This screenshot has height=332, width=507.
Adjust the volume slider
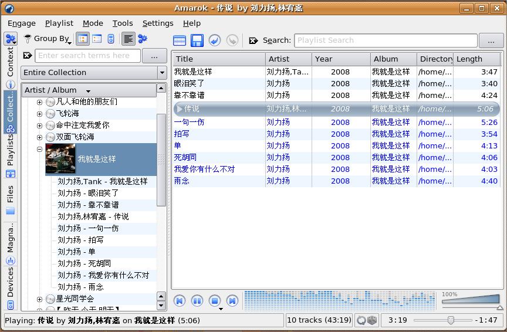[x=471, y=300]
